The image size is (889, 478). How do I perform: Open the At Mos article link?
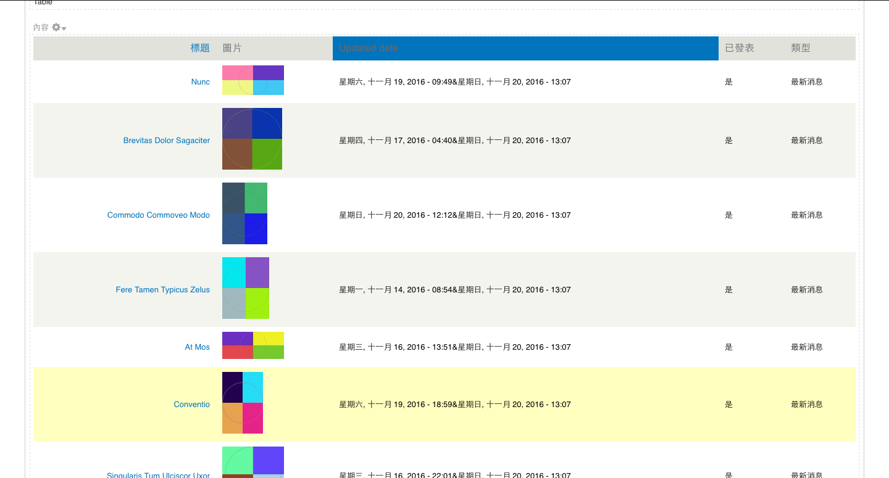click(x=198, y=347)
